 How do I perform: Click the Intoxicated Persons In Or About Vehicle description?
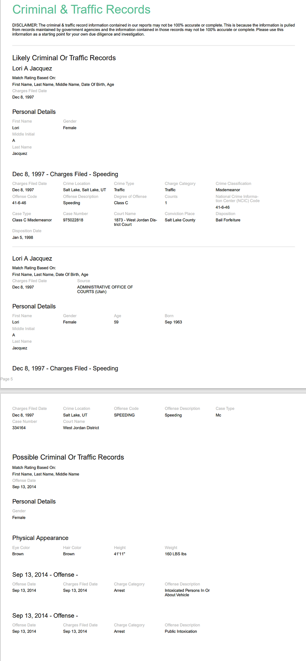click(187, 593)
